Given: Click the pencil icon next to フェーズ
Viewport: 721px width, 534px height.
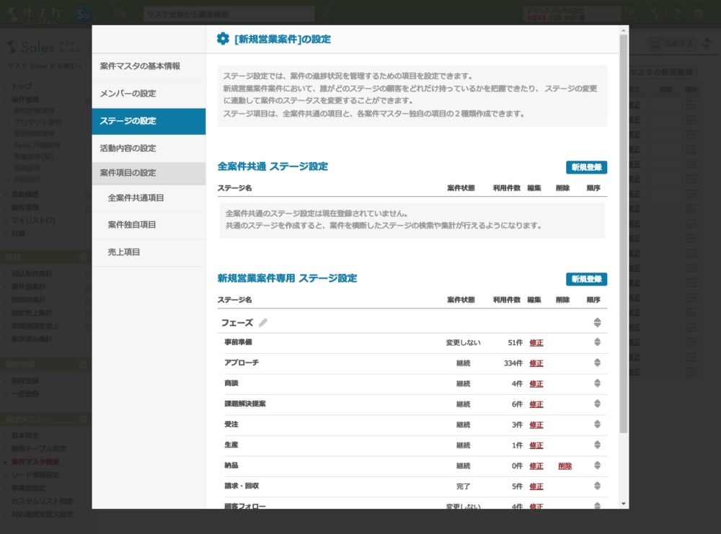Looking at the screenshot, I should point(263,323).
